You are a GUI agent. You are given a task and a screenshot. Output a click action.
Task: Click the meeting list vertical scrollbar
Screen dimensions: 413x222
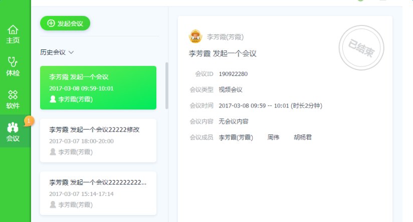166,85
